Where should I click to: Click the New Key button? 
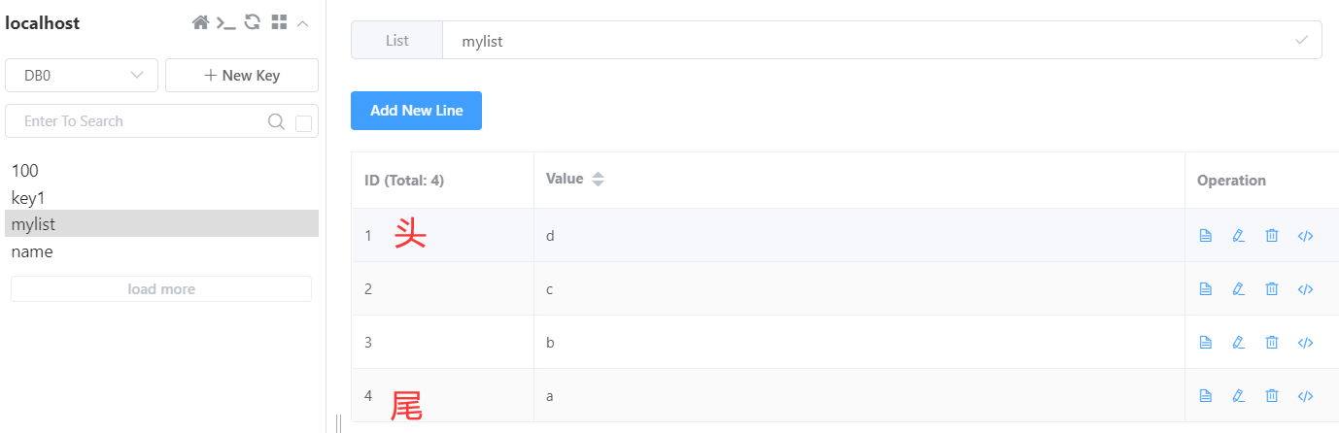[x=242, y=75]
